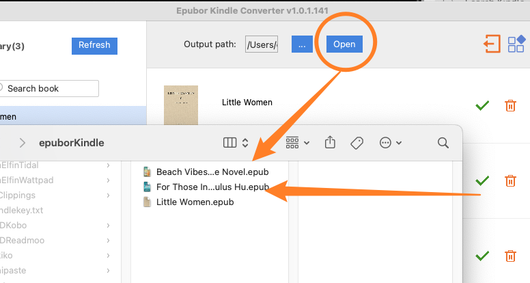Delete Little Women with trash icon
Image resolution: width=530 pixels, height=283 pixels.
[x=510, y=105]
